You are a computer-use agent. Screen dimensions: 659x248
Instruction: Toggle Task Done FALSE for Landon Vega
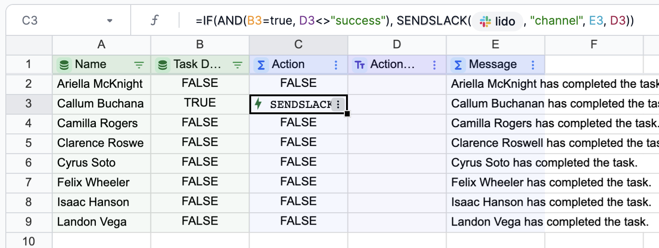pyautogui.click(x=200, y=221)
